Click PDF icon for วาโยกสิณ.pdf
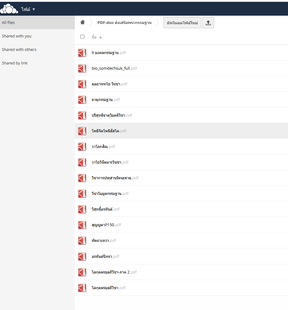 tap(82, 147)
